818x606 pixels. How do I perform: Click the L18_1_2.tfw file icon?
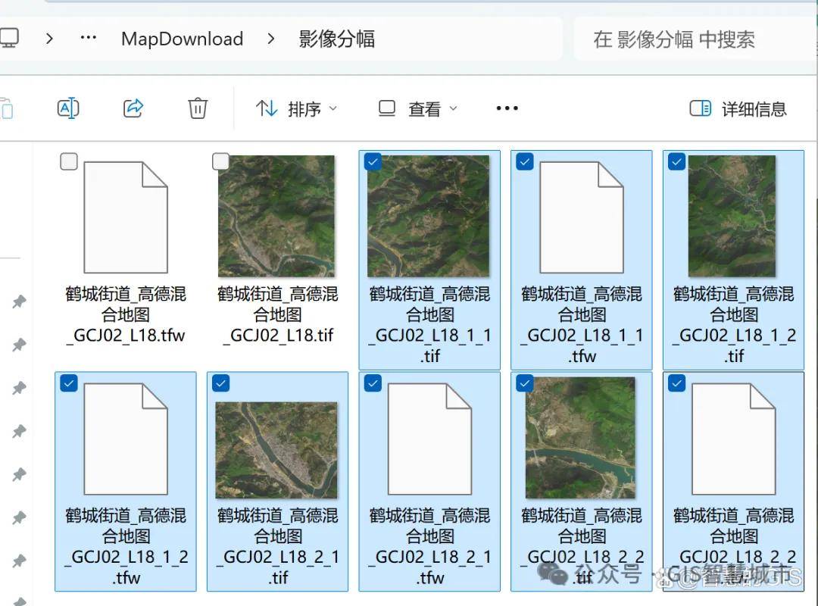click(x=125, y=438)
